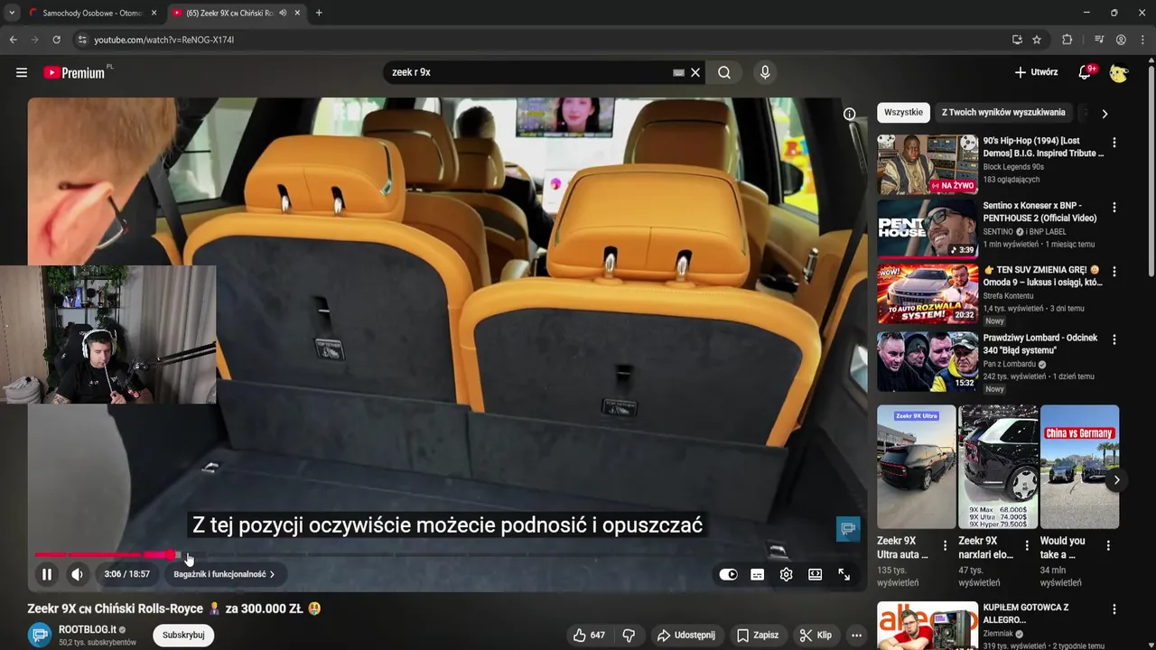Save the video with Zapisz
This screenshot has height=650, width=1156.
(x=757, y=636)
